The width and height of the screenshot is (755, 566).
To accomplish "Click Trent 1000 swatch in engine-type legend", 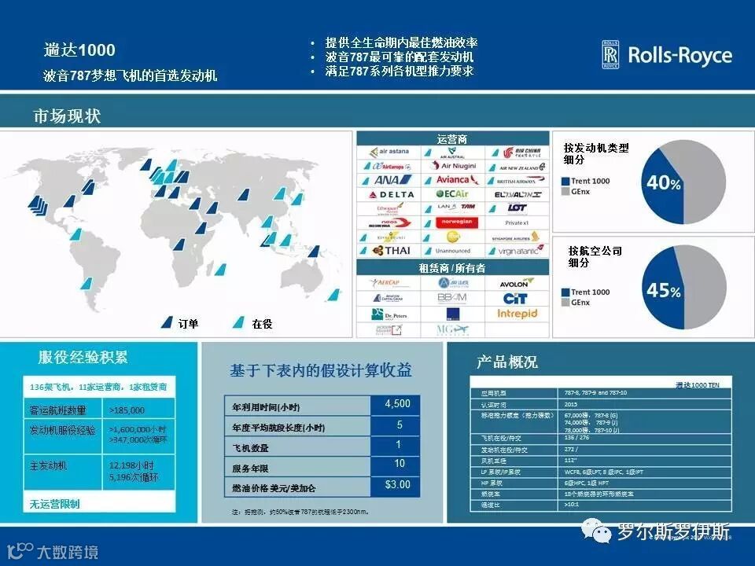I will 565,182.
